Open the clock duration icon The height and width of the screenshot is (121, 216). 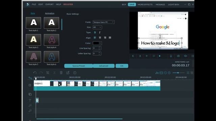click(75, 73)
